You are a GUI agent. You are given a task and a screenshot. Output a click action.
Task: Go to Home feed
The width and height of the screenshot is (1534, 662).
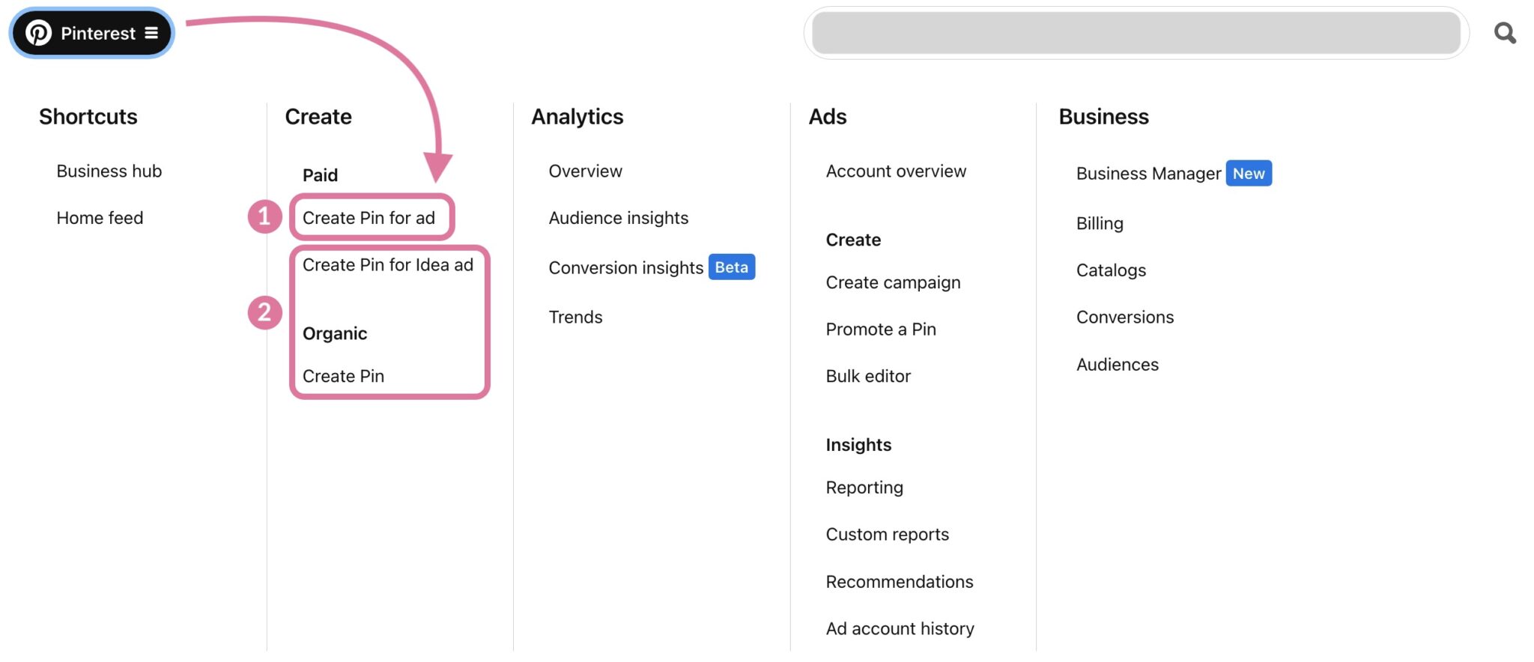click(100, 218)
